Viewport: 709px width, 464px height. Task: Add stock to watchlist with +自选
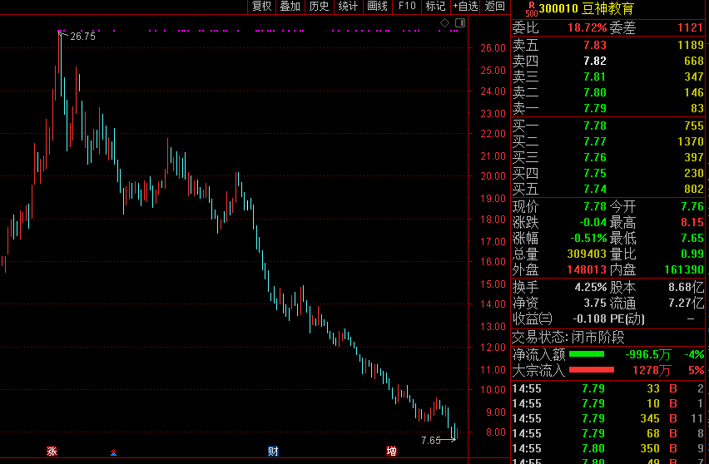(465, 7)
